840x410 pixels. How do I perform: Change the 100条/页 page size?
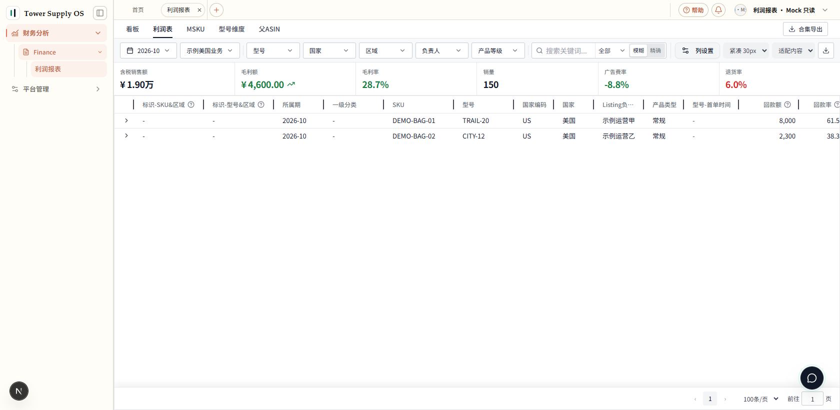760,399
